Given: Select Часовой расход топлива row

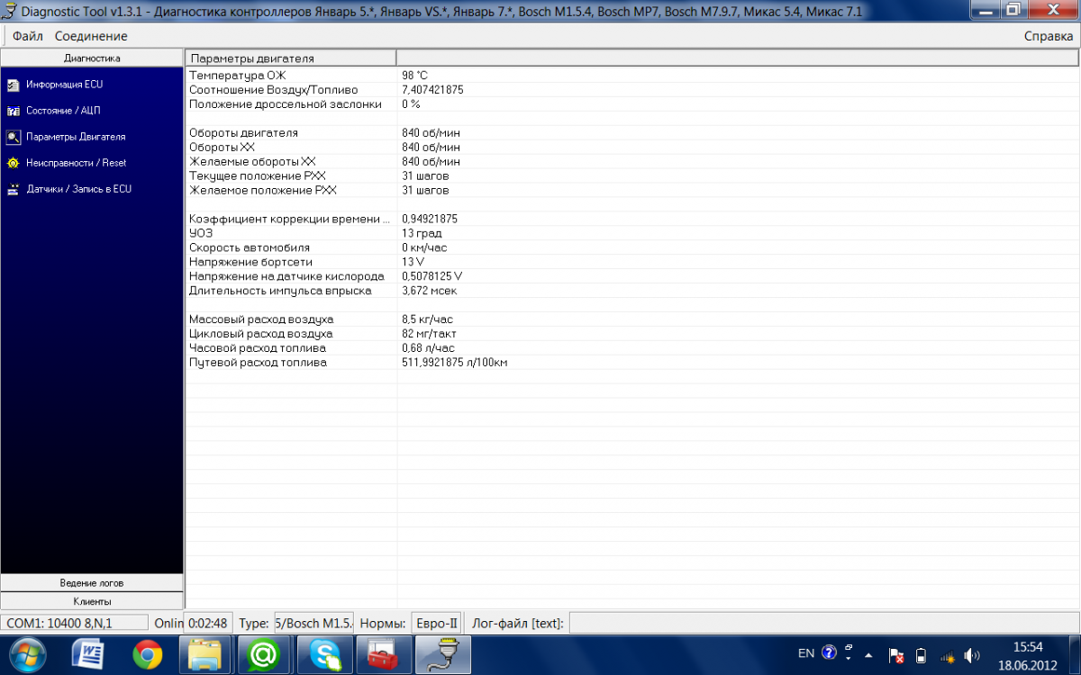Looking at the screenshot, I should click(631, 348).
